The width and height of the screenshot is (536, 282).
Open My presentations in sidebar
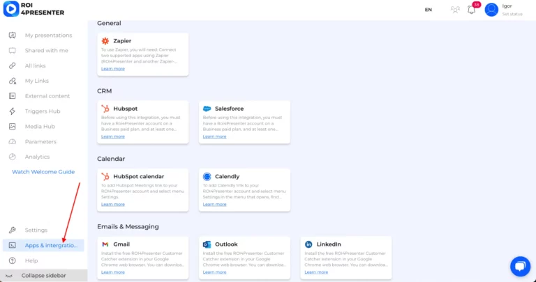(x=49, y=35)
